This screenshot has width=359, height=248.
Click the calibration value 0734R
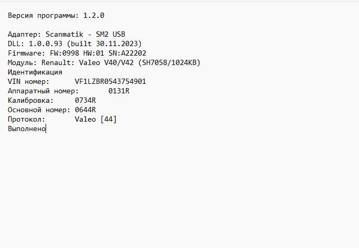click(x=85, y=101)
